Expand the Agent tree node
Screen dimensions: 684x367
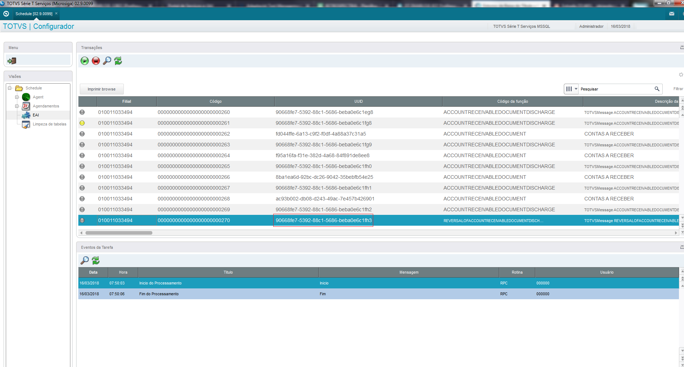[x=17, y=97]
